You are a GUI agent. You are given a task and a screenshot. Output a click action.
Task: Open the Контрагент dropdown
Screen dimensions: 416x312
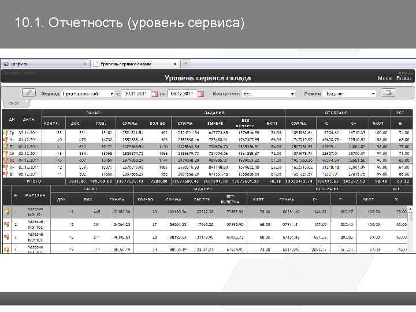(x=269, y=94)
